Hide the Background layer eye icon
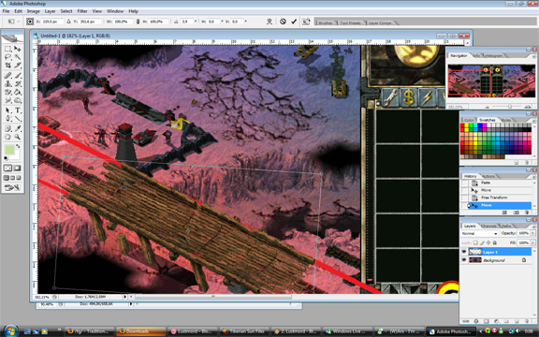The image size is (539, 337). pos(464,260)
